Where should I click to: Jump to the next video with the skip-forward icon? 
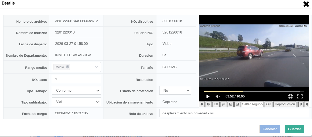(x=306, y=104)
